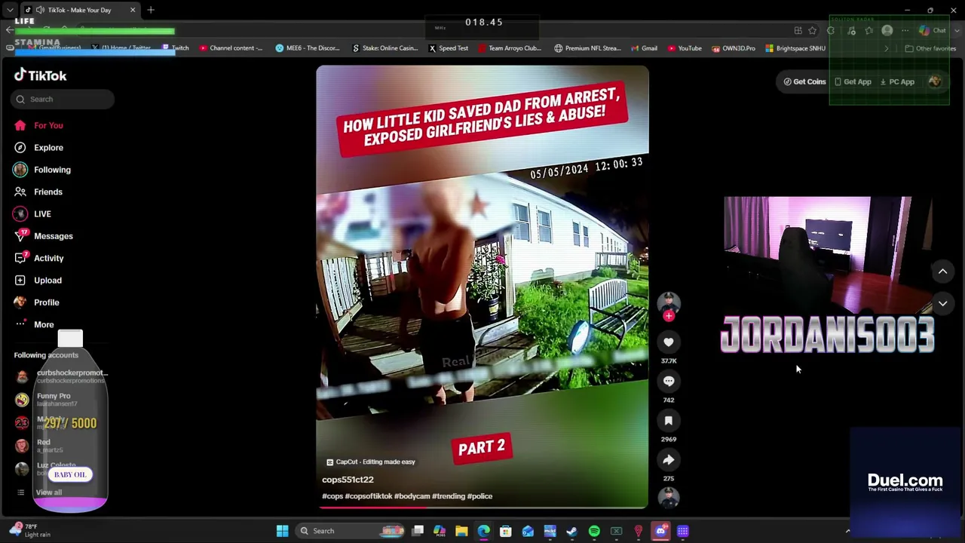Click the TikTok search field
965x543 pixels.
coord(63,99)
